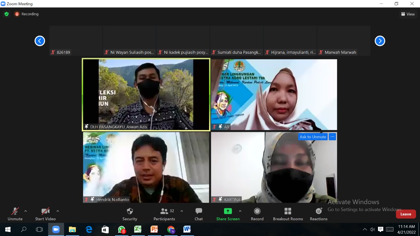Start recording with the Record button
This screenshot has height=236, width=420.
tap(257, 214)
